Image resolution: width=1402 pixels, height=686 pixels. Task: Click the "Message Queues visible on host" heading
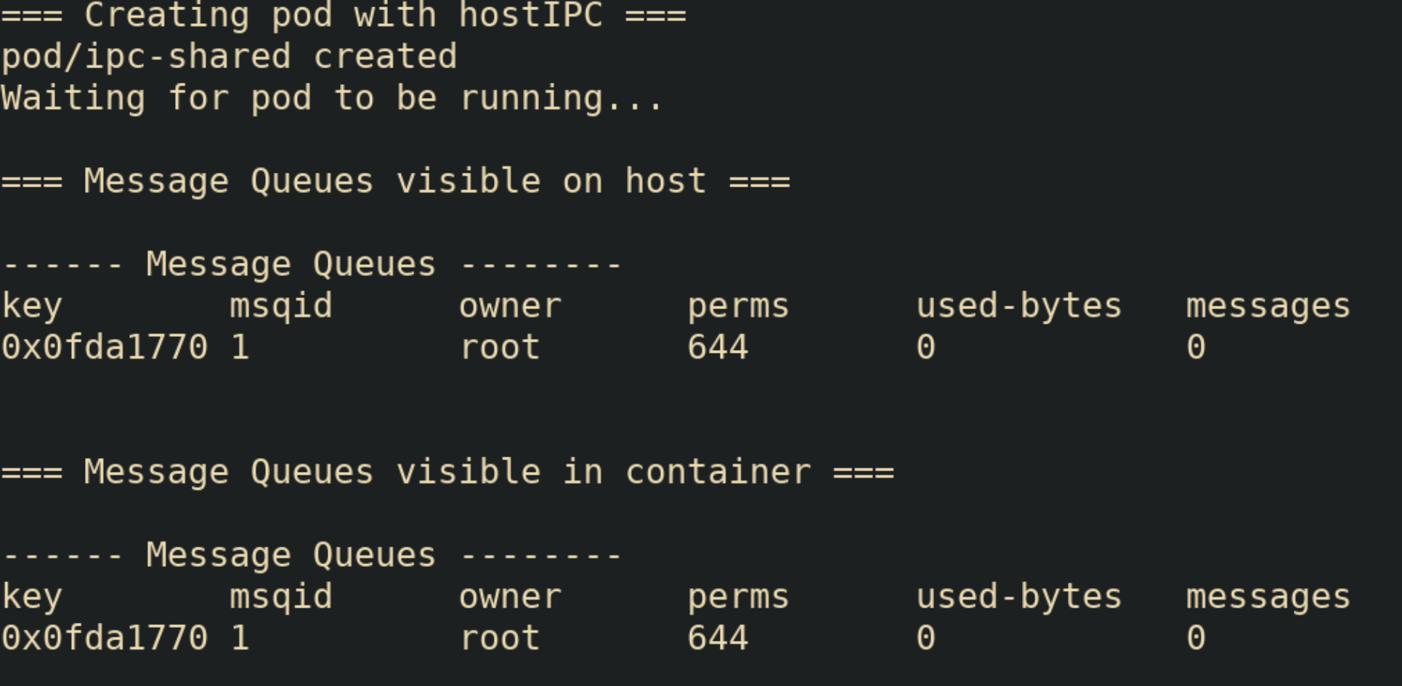[x=395, y=181]
